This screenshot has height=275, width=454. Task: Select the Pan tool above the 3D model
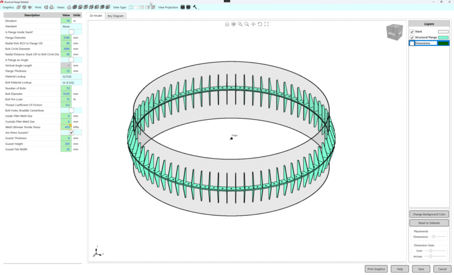(253, 24)
